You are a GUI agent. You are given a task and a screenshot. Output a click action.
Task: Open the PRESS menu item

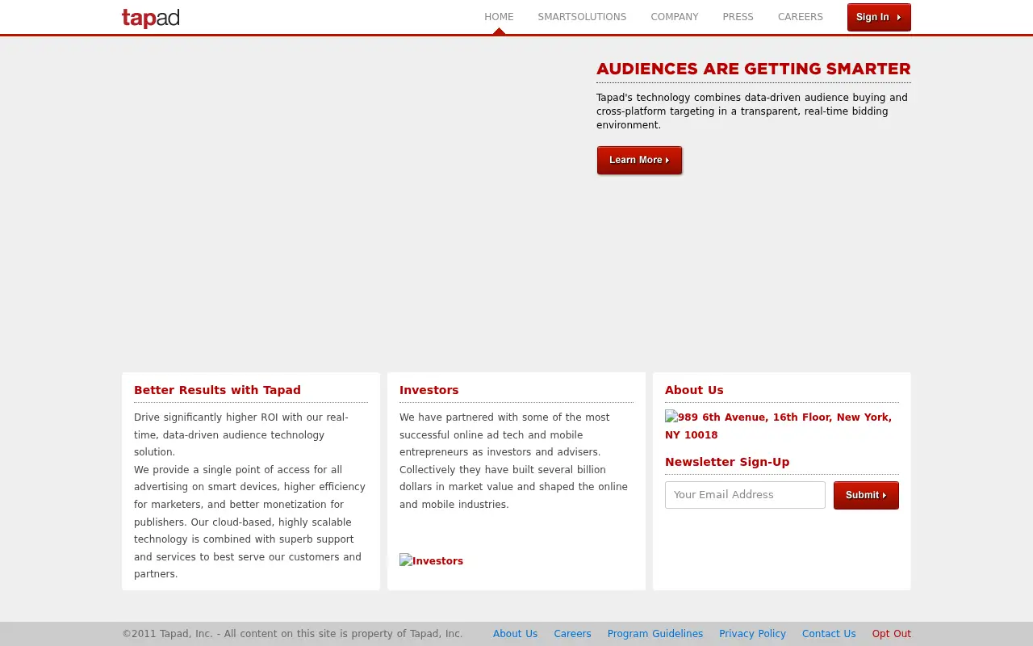point(738,17)
